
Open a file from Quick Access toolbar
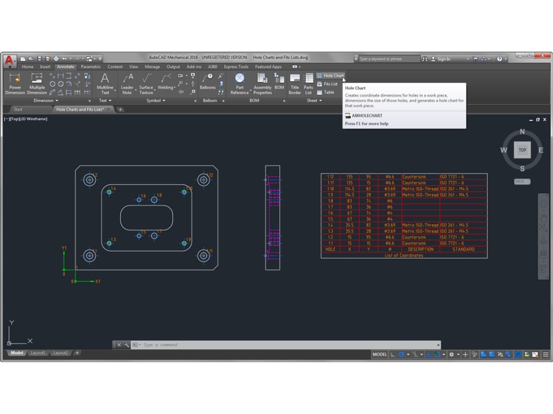31,59
